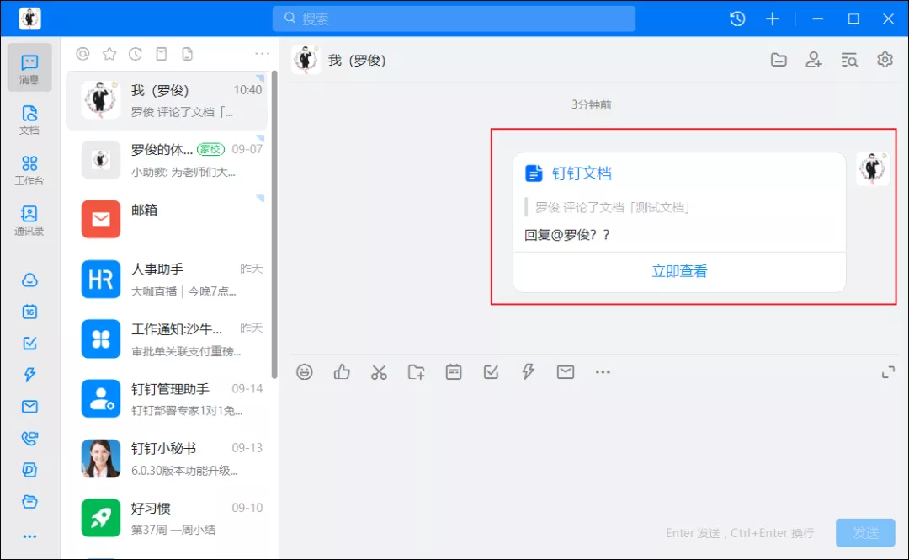Click the 钉钉文档 card title

[582, 173]
